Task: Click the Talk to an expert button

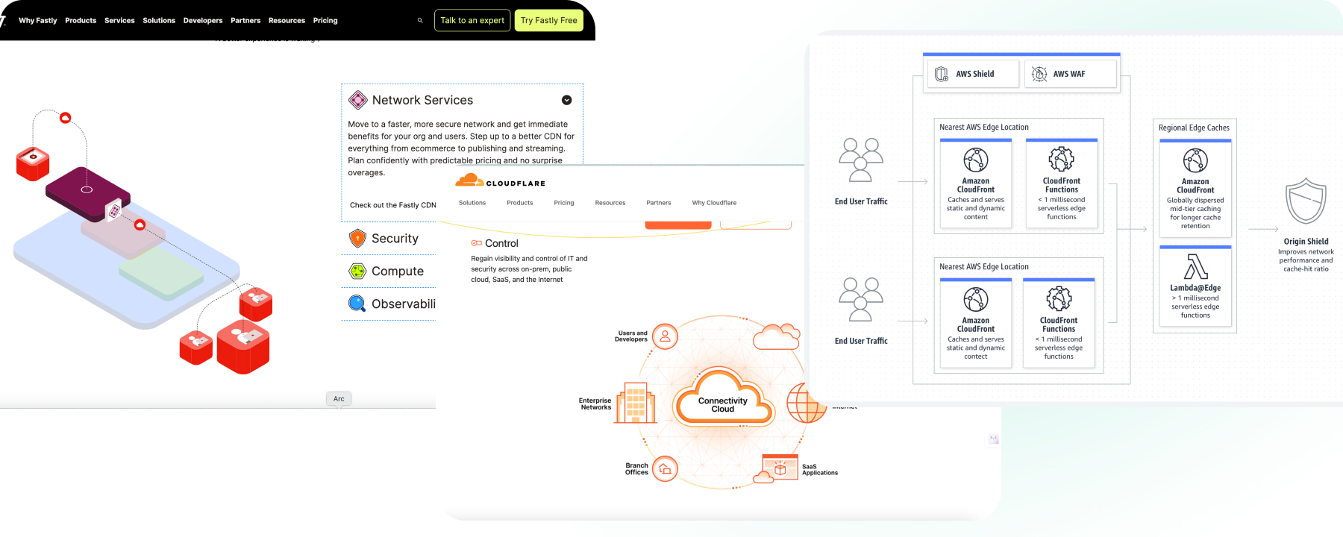Action: pos(472,20)
